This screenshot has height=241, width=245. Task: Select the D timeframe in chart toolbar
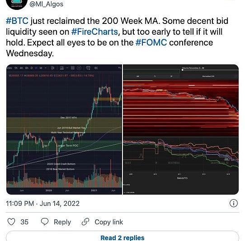32,68
